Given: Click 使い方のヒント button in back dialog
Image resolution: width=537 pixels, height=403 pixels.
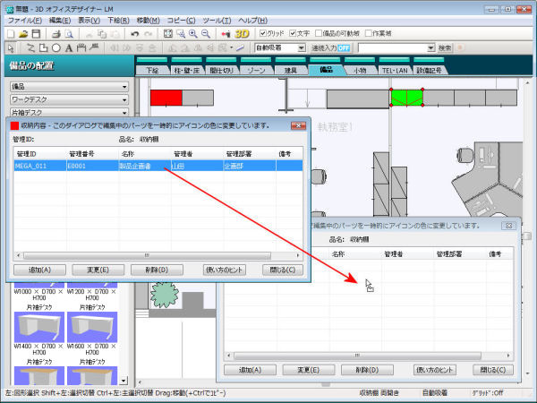Looking at the screenshot, I should click(436, 369).
